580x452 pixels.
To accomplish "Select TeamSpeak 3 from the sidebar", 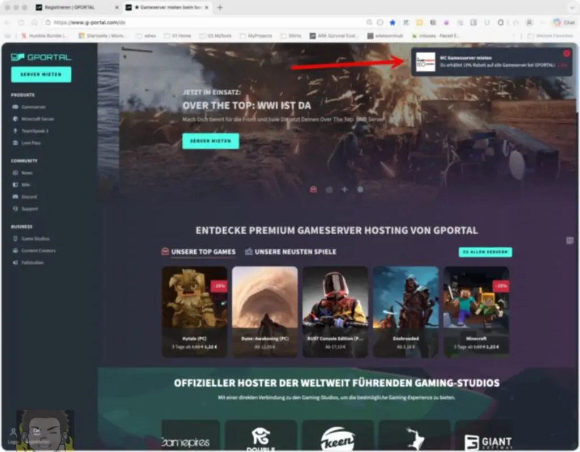I will pos(34,131).
